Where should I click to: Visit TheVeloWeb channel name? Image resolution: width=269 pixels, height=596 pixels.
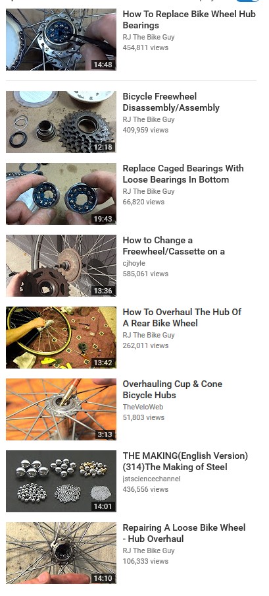tap(143, 407)
